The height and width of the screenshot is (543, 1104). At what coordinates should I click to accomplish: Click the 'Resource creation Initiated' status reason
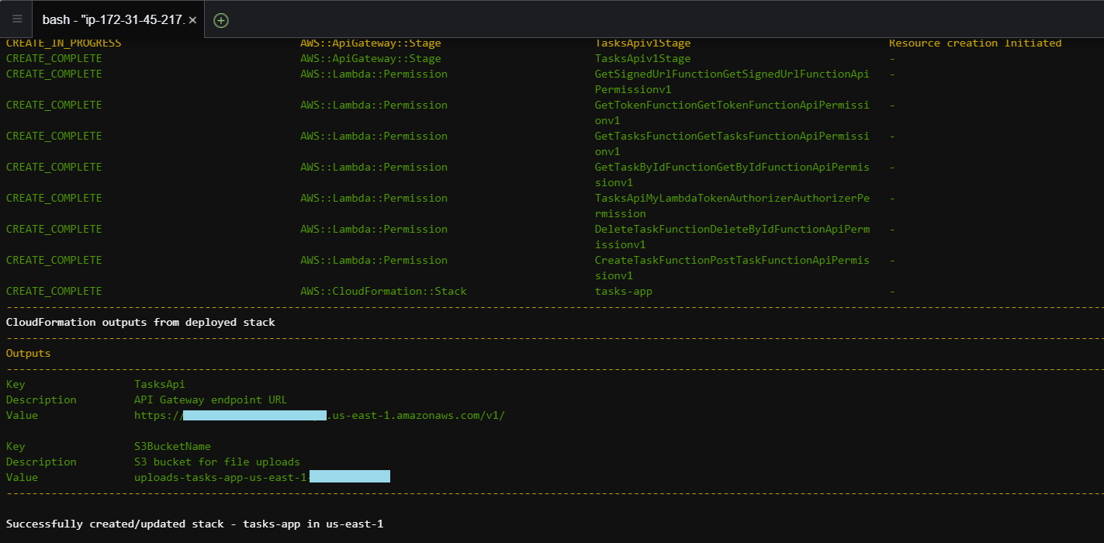pos(974,43)
